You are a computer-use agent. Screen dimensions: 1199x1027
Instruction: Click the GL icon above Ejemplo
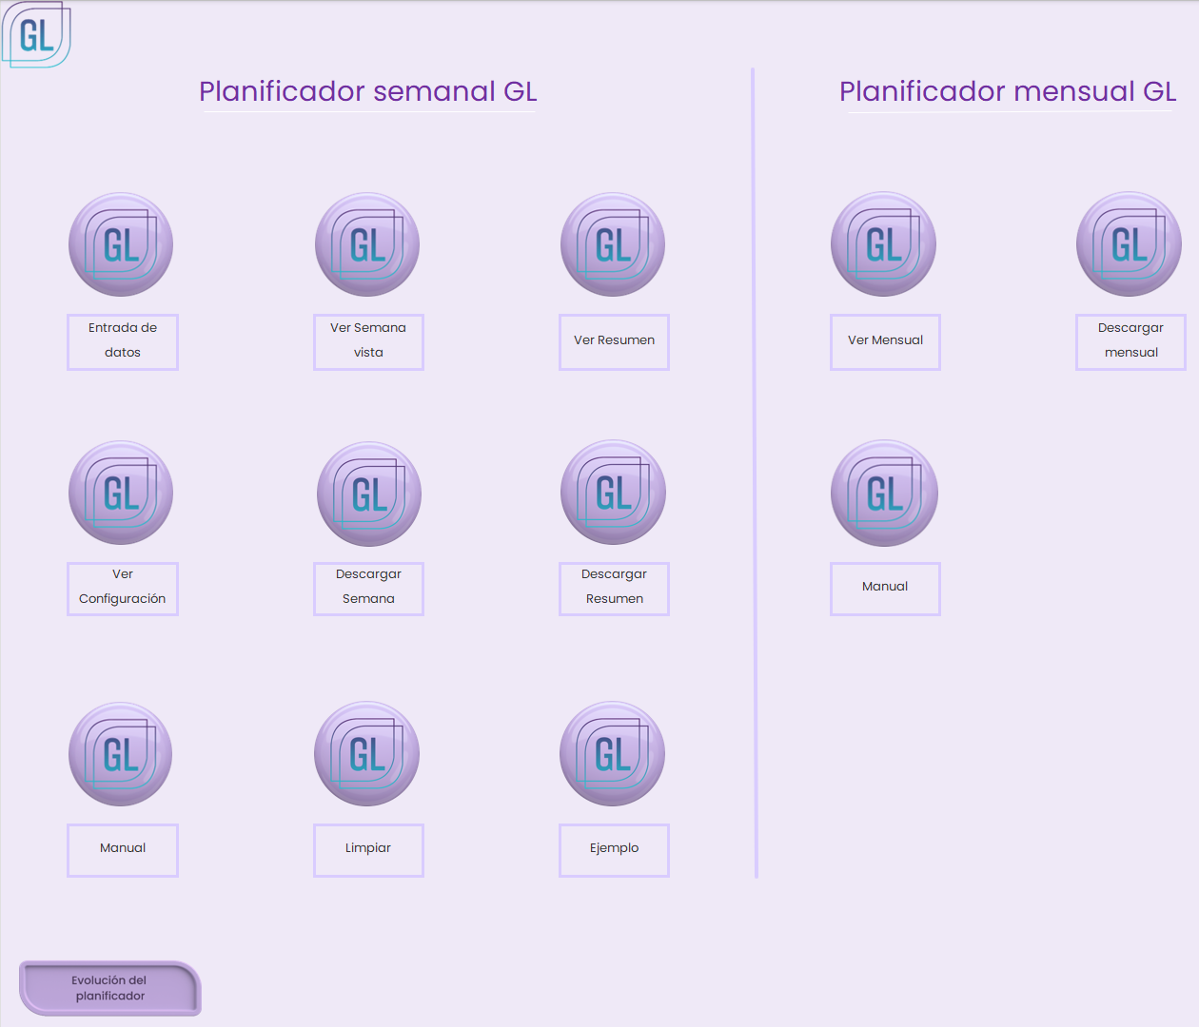[612, 754]
